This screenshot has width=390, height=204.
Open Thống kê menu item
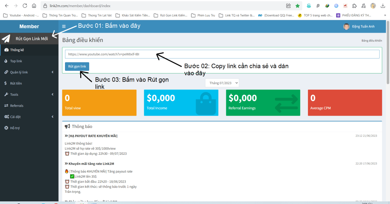pyautogui.click(x=29, y=50)
